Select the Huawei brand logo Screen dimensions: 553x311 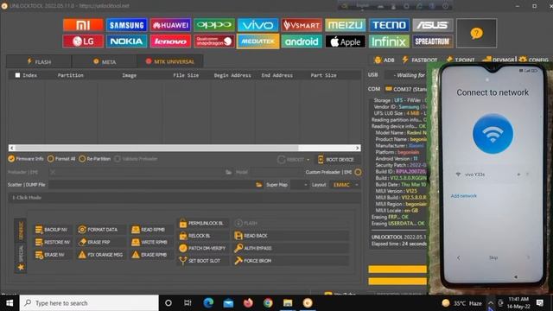click(x=170, y=25)
